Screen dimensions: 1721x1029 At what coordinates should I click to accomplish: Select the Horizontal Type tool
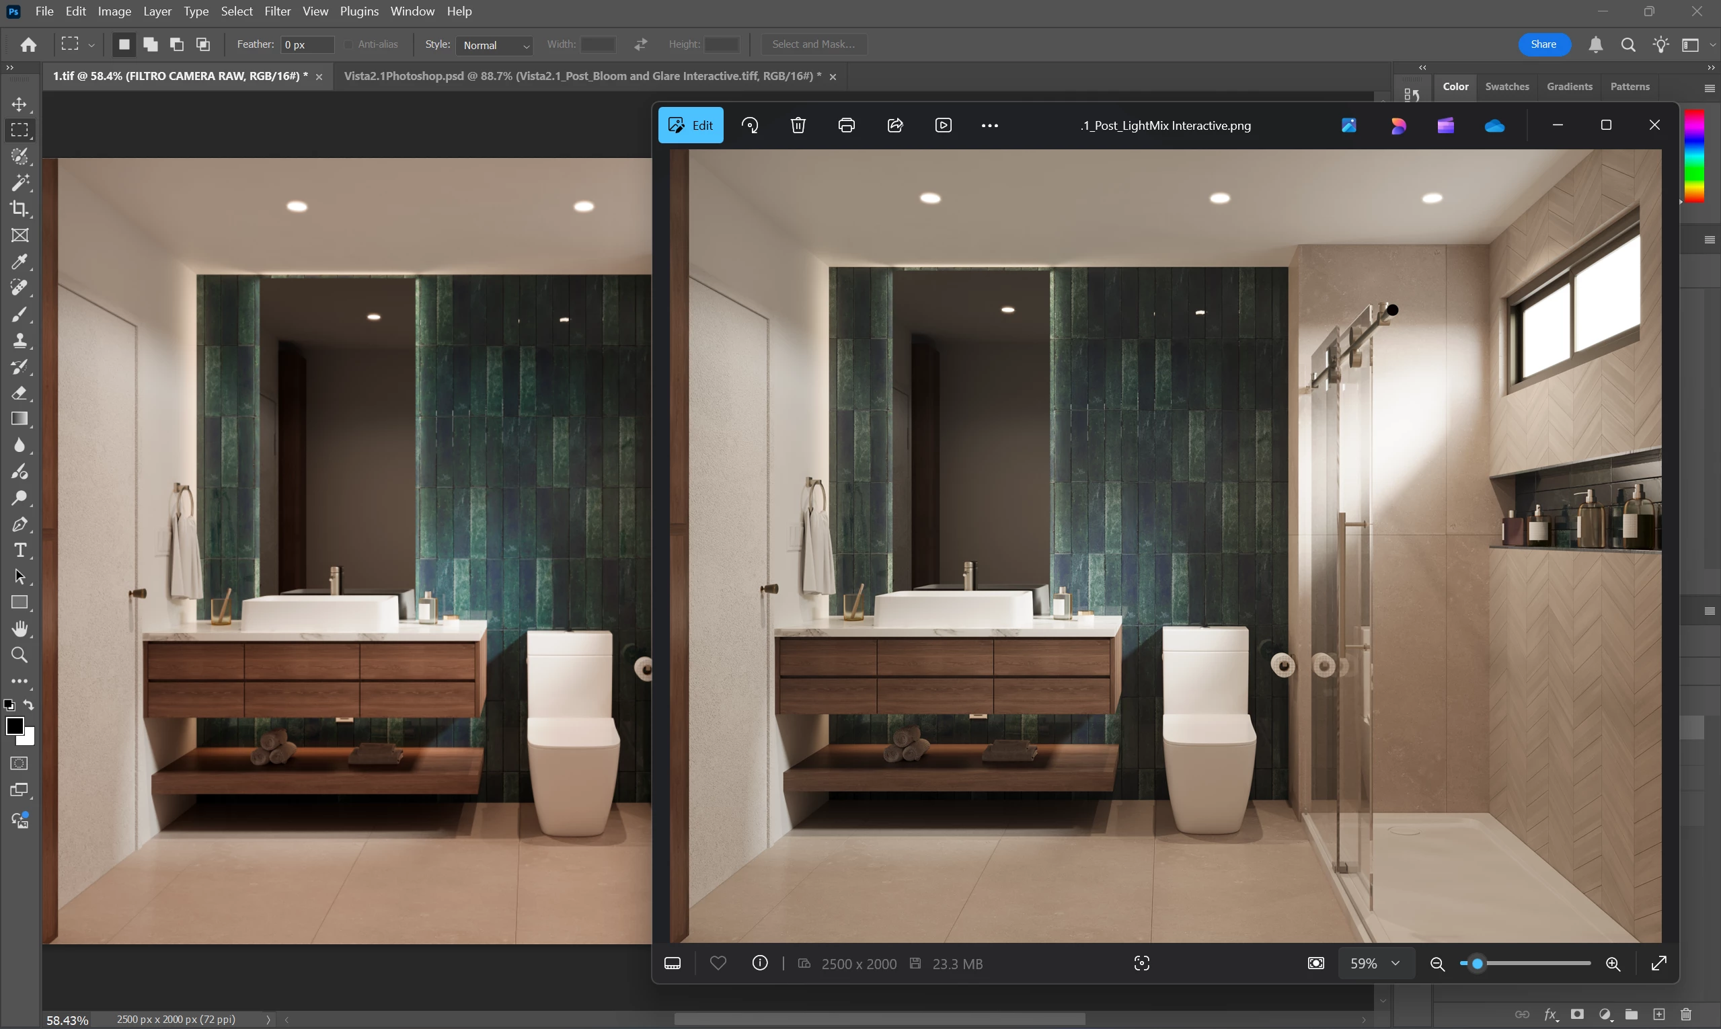pyautogui.click(x=20, y=551)
